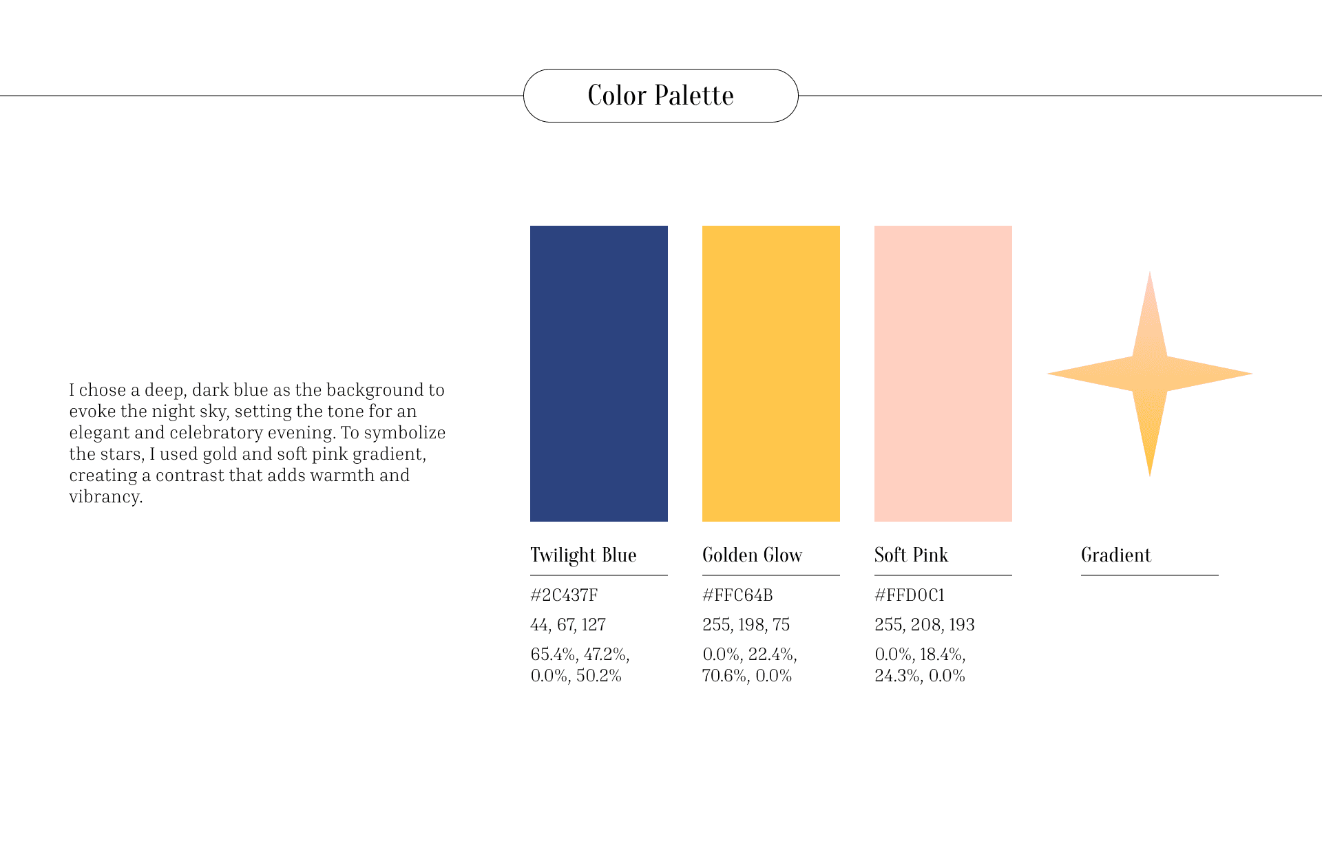Screen dimensions: 1322x841
Task: Click the RGB value 44, 67, 127
Action: (568, 624)
